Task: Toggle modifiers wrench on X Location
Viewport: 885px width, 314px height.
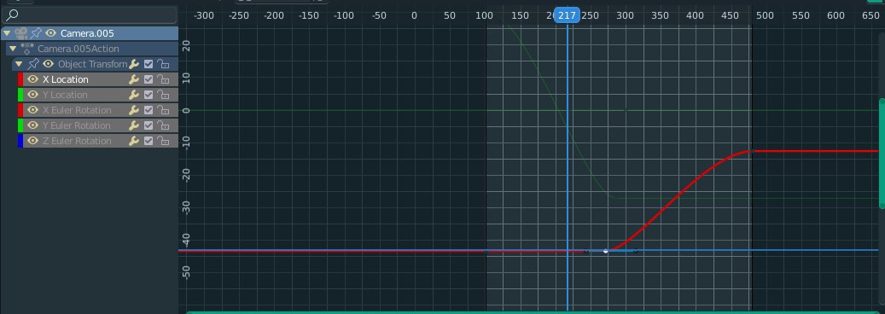Action: [134, 79]
